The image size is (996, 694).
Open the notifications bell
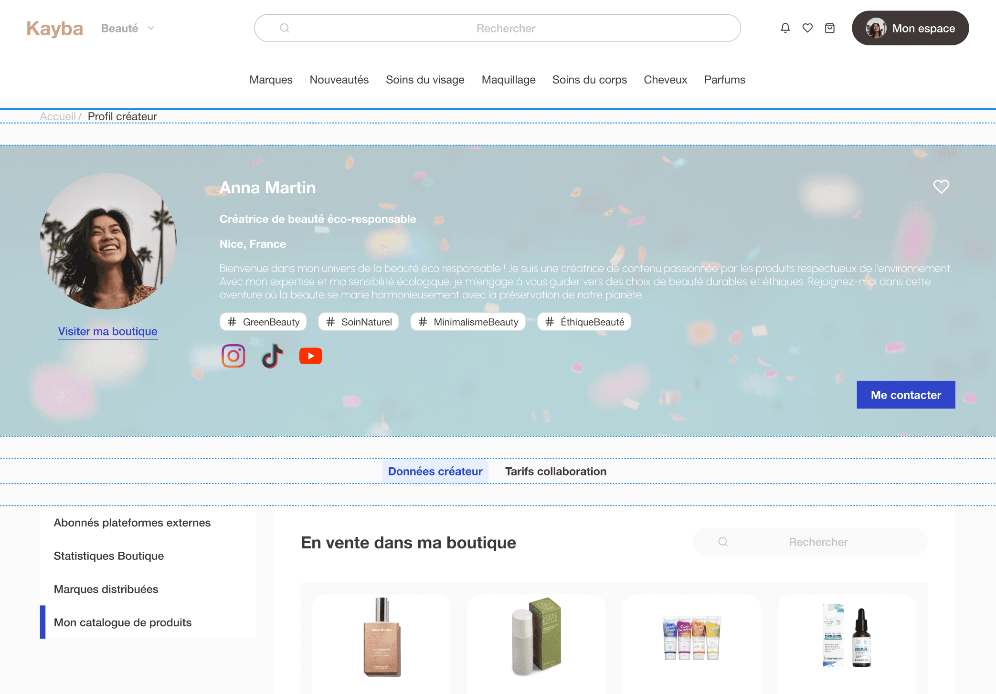784,28
